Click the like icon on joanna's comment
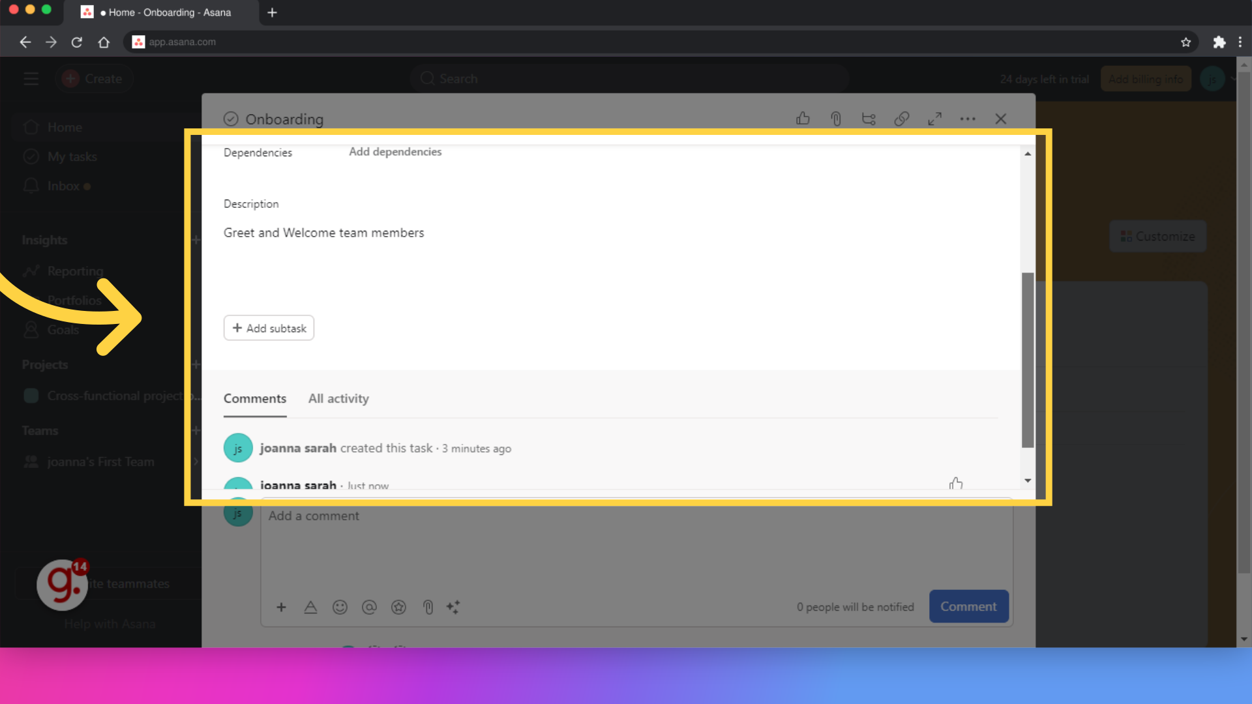The height and width of the screenshot is (704, 1252). click(x=956, y=483)
